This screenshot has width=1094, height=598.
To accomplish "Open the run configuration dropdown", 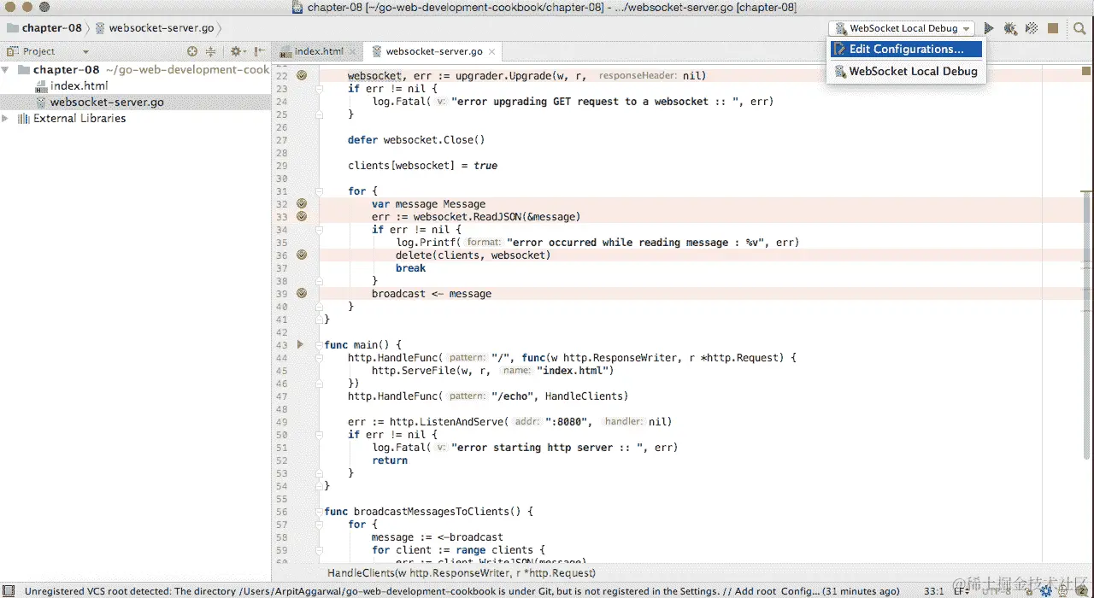I will click(902, 28).
